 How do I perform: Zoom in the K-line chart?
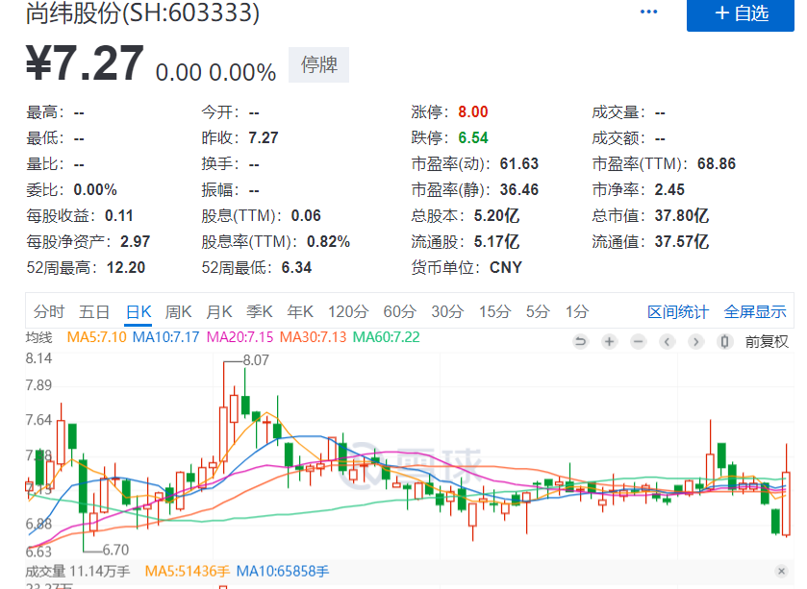(609, 341)
